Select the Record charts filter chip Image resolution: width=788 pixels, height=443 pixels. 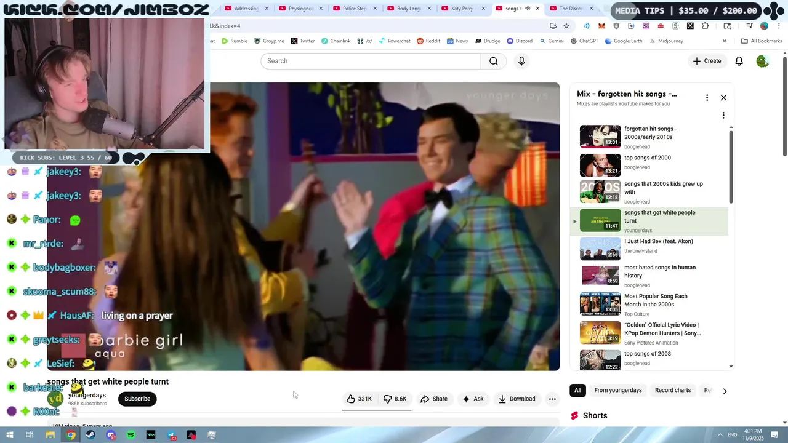(x=673, y=390)
